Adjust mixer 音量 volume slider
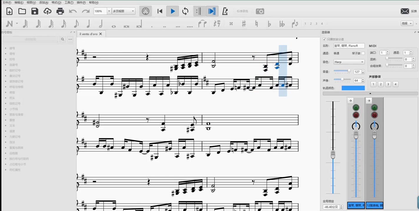Image resolution: width=419 pixels, height=211 pixels. [x=342, y=71]
